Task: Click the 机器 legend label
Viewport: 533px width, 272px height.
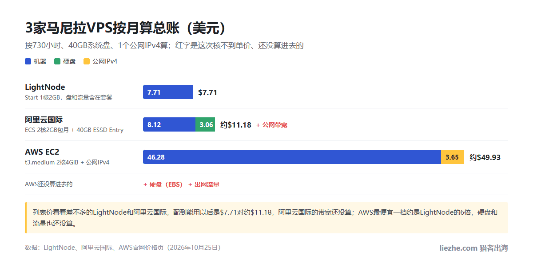Action: pos(40,61)
